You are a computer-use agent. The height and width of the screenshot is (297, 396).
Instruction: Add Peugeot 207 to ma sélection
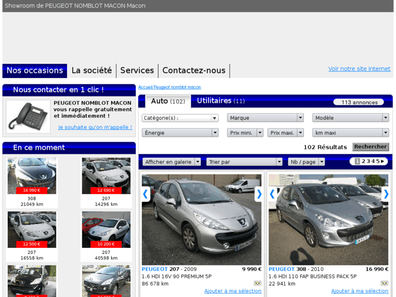click(233, 291)
